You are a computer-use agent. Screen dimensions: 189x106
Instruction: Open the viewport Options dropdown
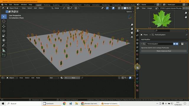pos(130,12)
